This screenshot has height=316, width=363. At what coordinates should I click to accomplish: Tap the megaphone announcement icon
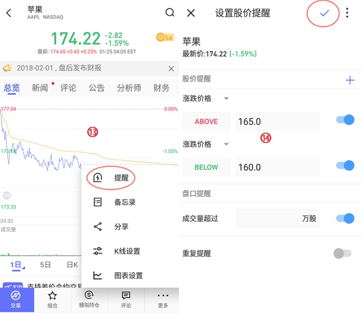7,68
